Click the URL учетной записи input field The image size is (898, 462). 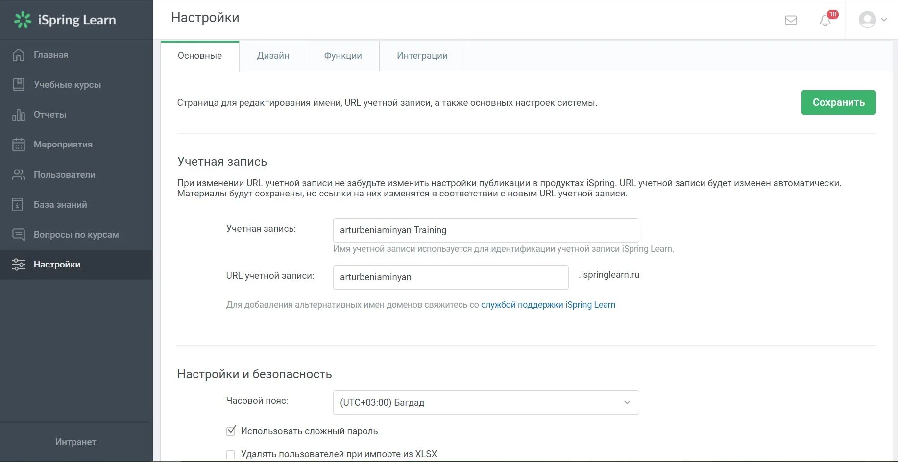click(x=450, y=277)
